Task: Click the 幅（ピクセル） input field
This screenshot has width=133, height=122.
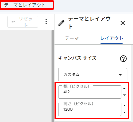Action: point(90,92)
